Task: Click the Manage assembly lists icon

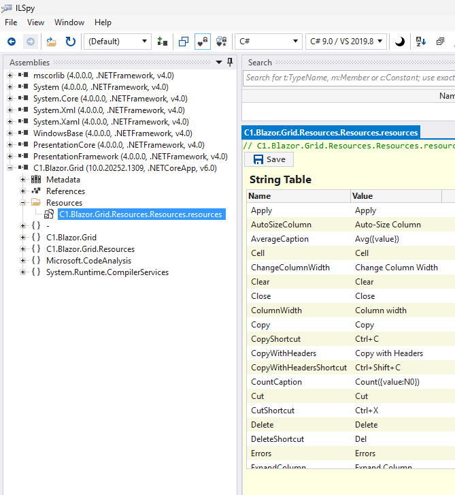Action: (x=162, y=42)
